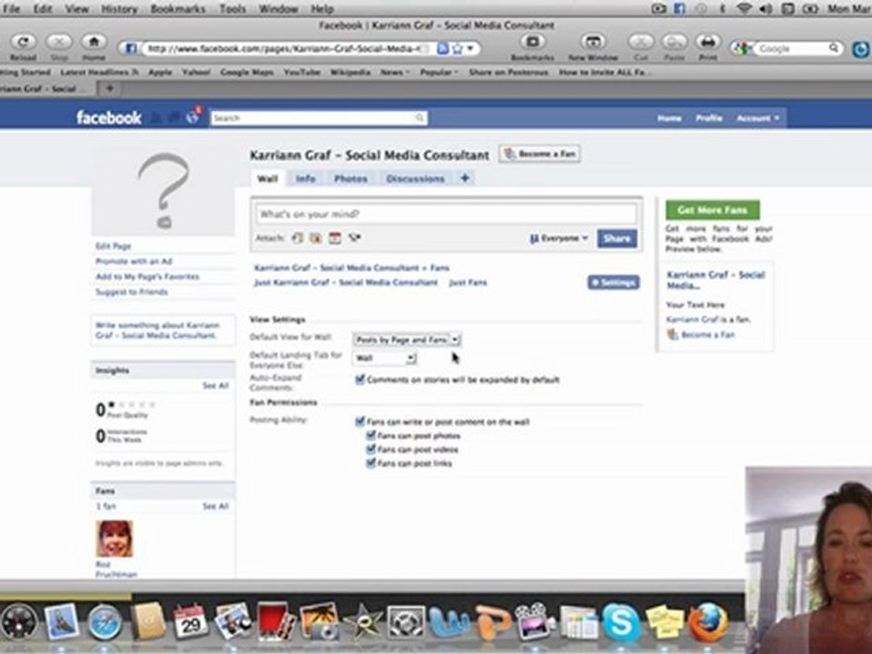
Task: Click the Reload toolbar button
Action: (x=23, y=42)
